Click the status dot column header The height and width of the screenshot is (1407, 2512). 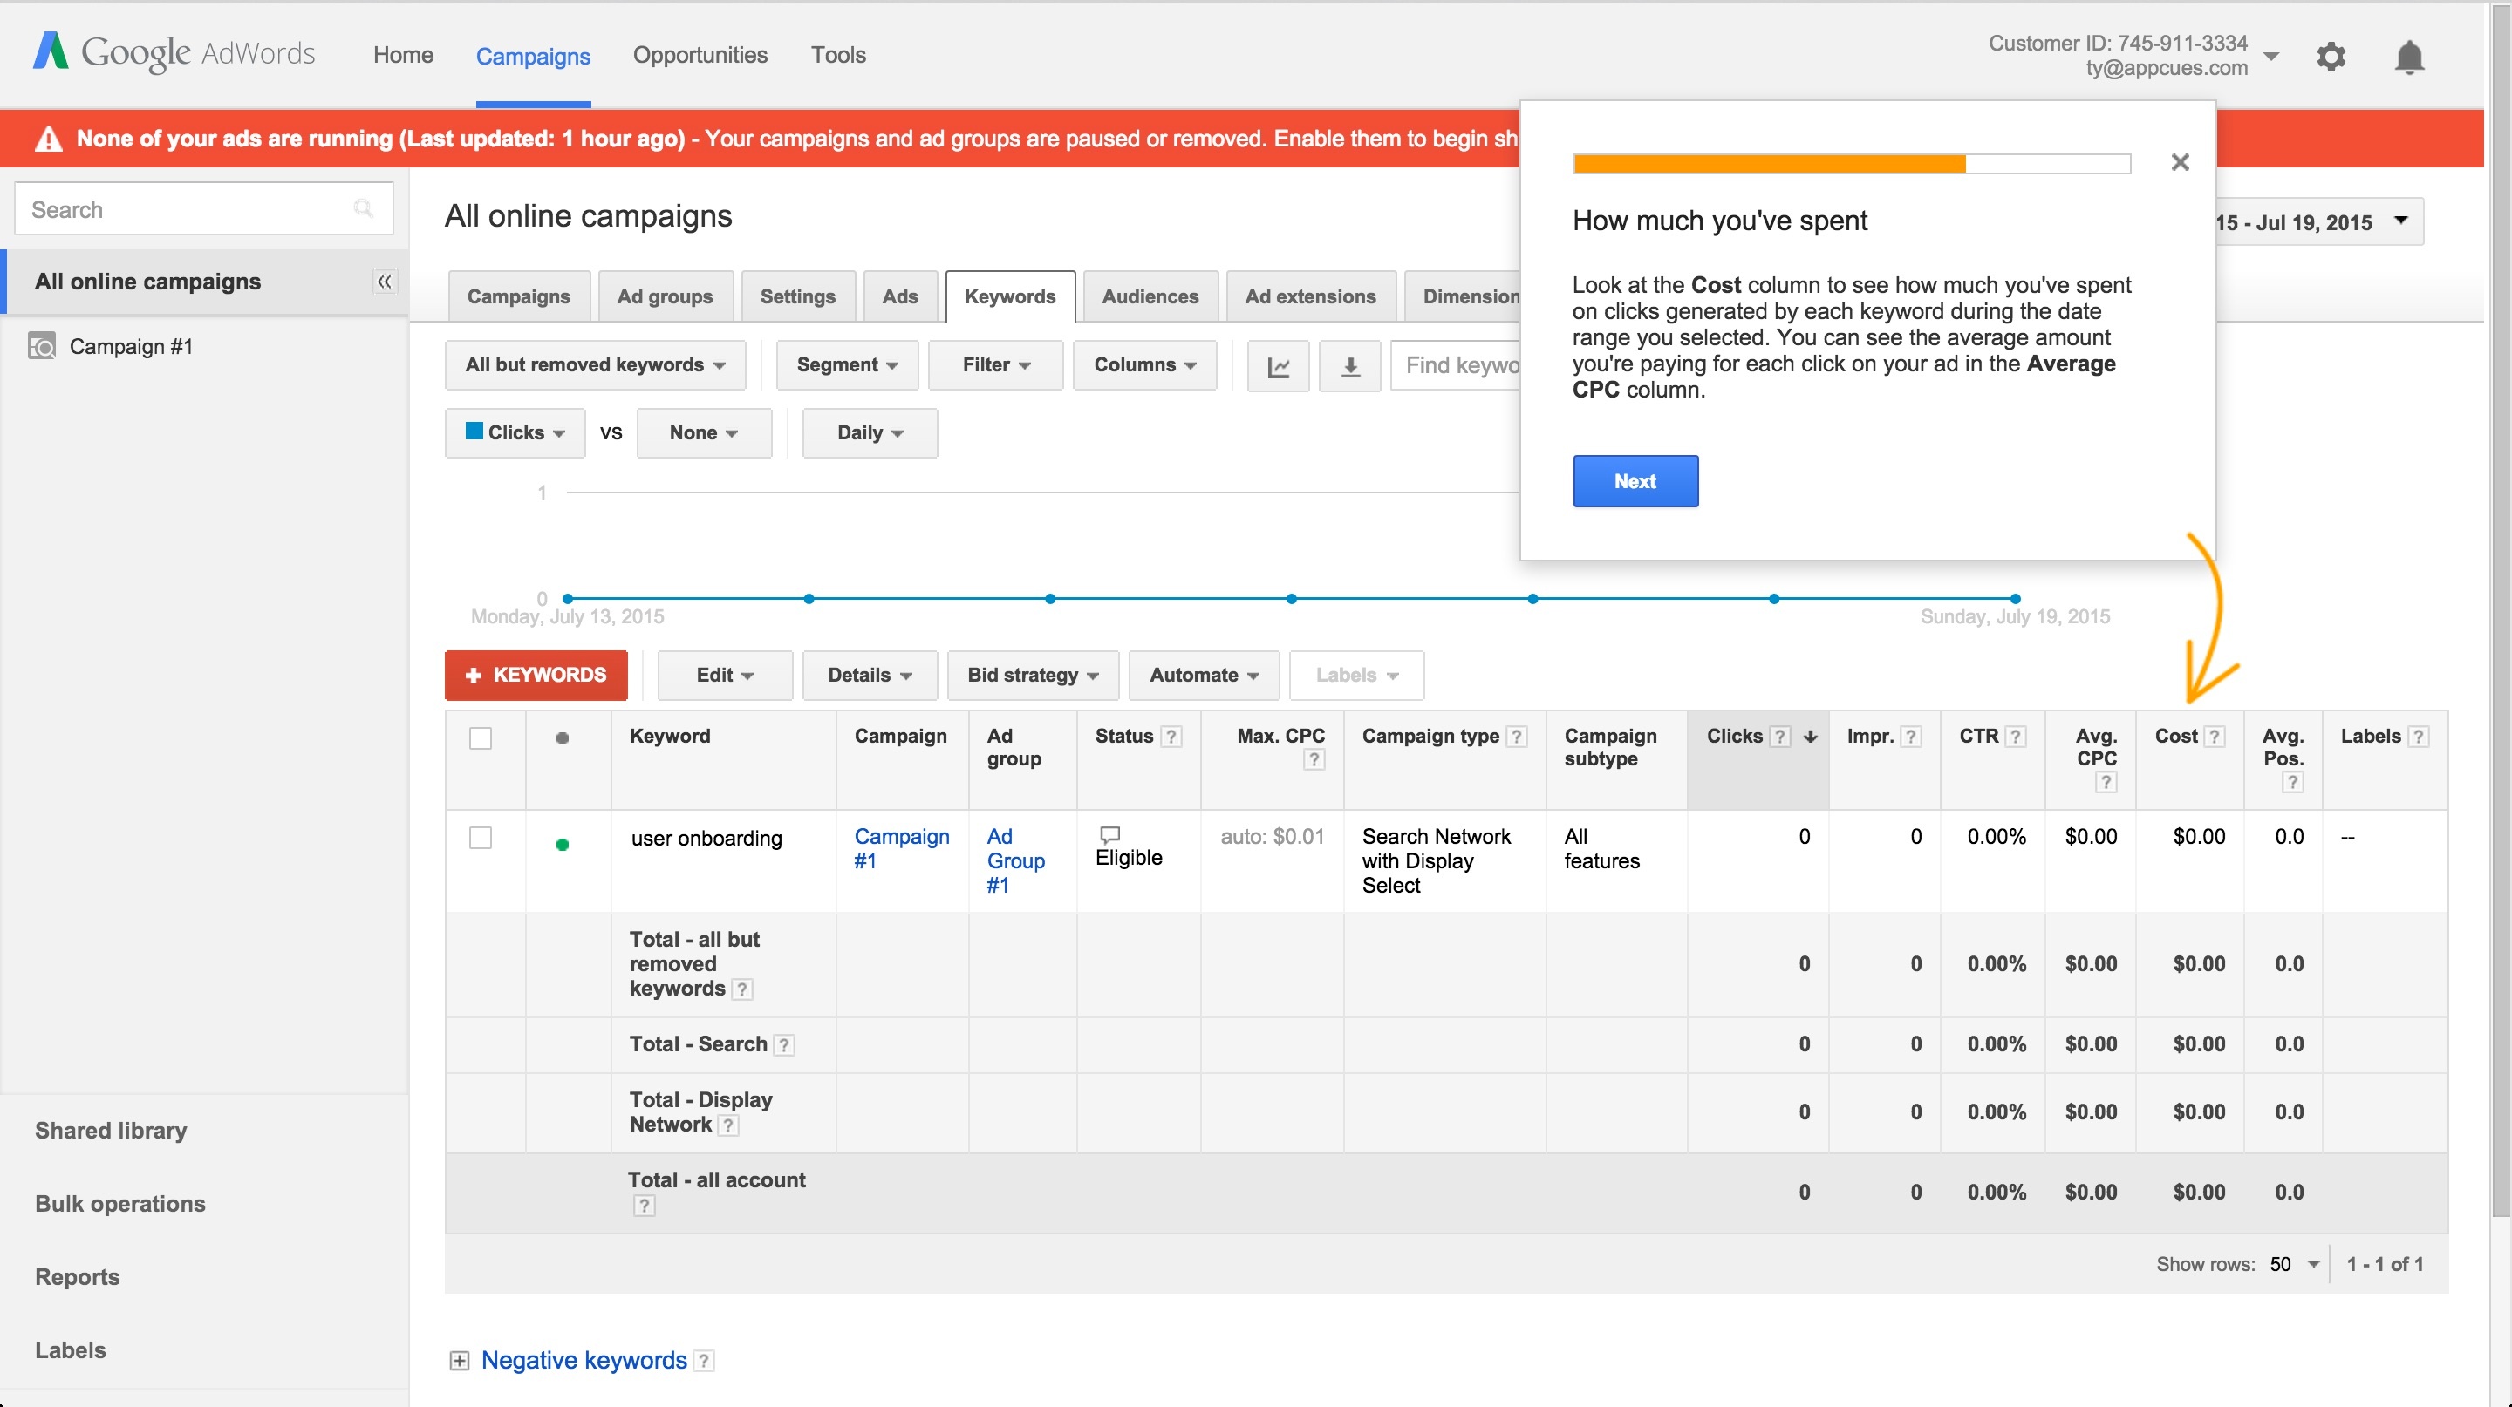click(x=563, y=738)
